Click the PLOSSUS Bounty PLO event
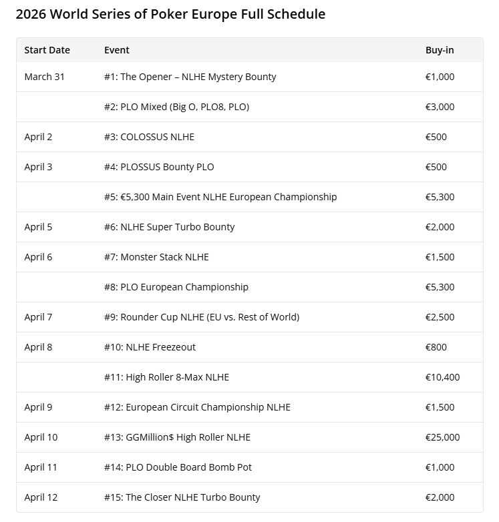The image size is (499, 522). (x=159, y=167)
